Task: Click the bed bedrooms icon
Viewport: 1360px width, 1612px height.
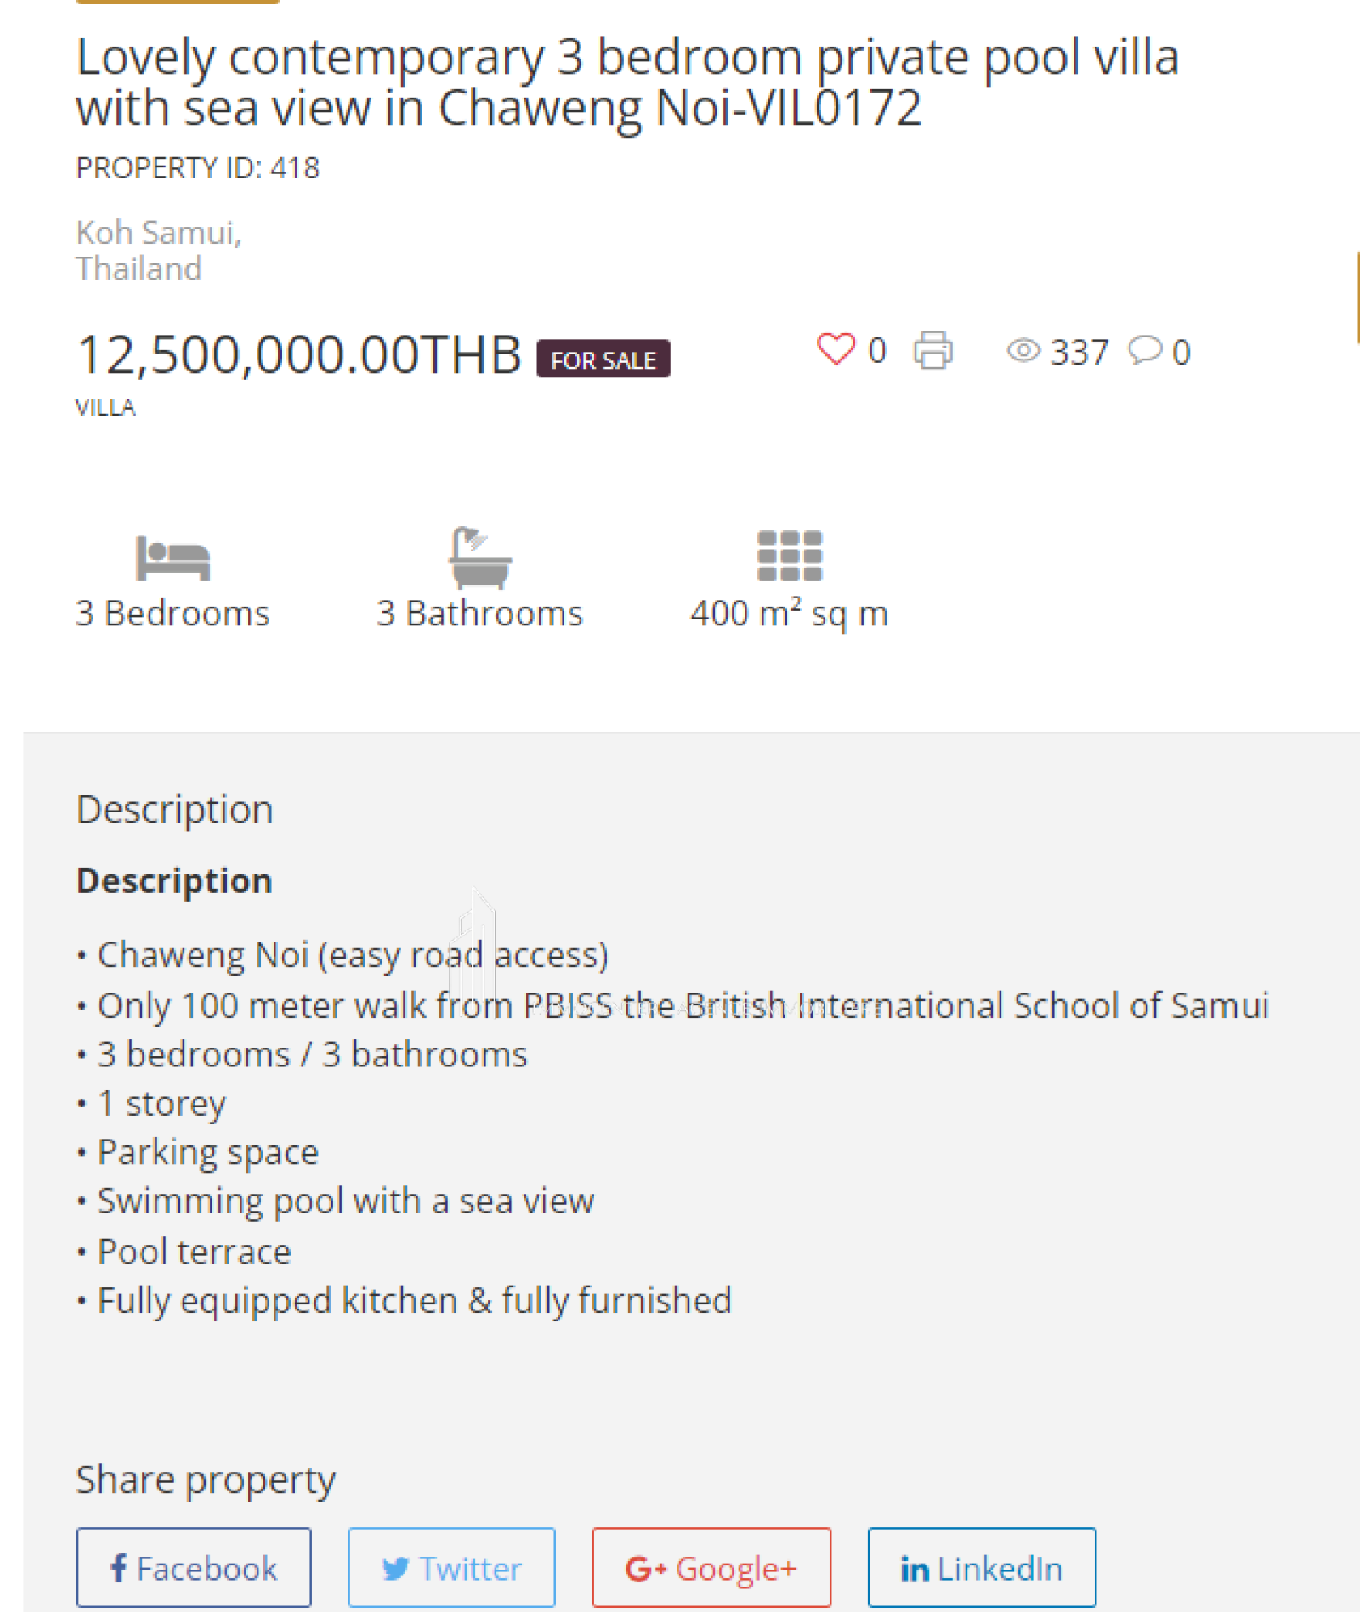Action: (x=173, y=557)
